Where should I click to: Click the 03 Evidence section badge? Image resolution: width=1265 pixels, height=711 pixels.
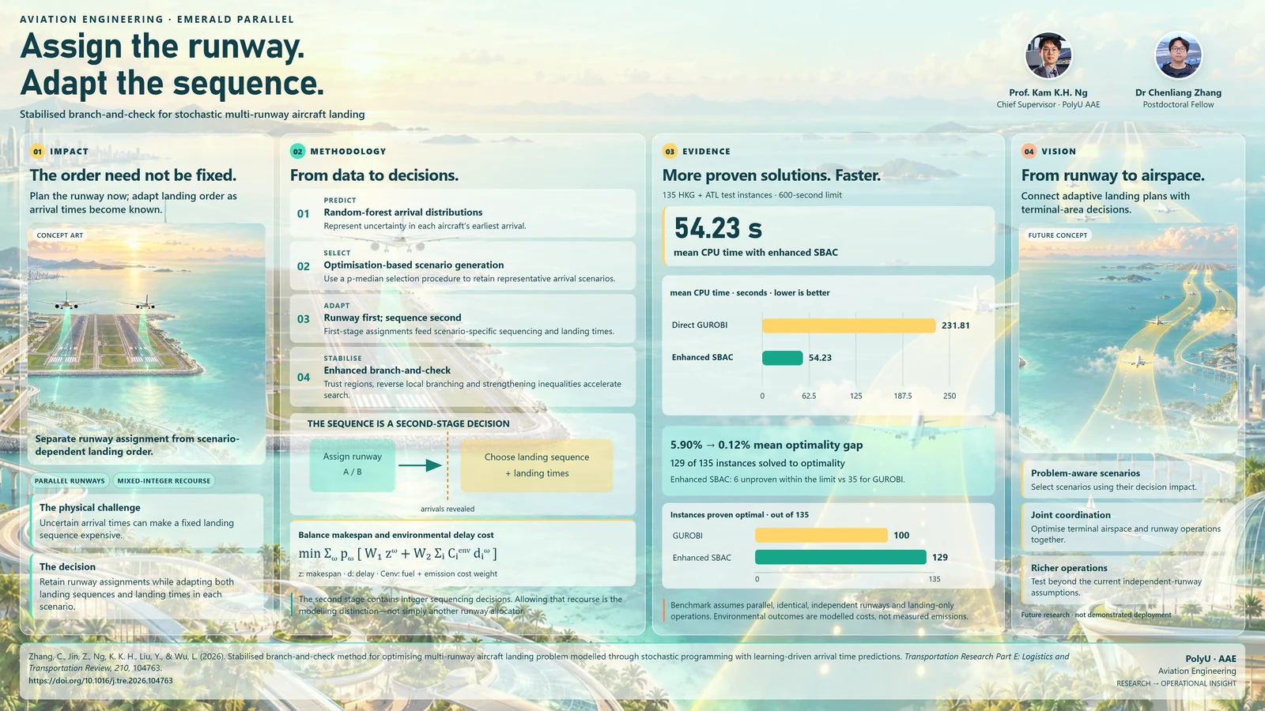click(x=670, y=151)
